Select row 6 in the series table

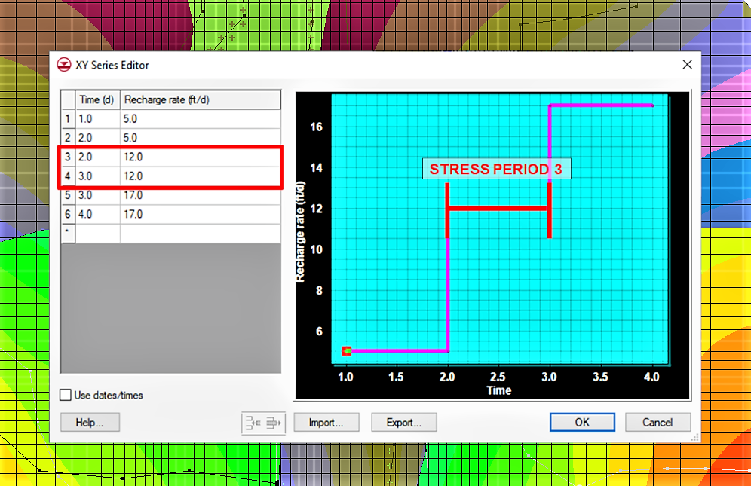tap(68, 214)
